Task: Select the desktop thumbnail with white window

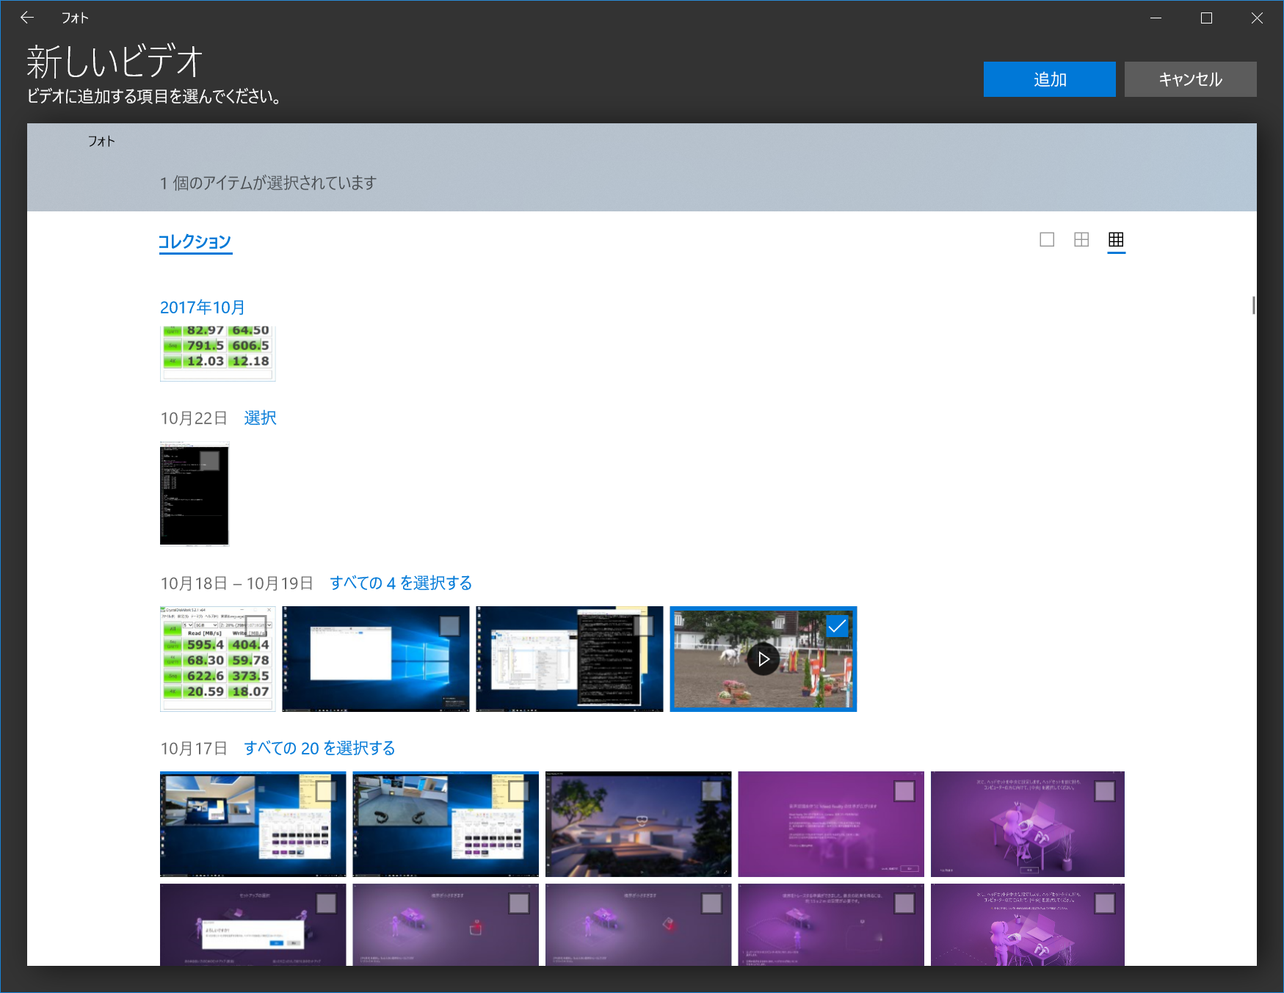Action: tap(376, 659)
